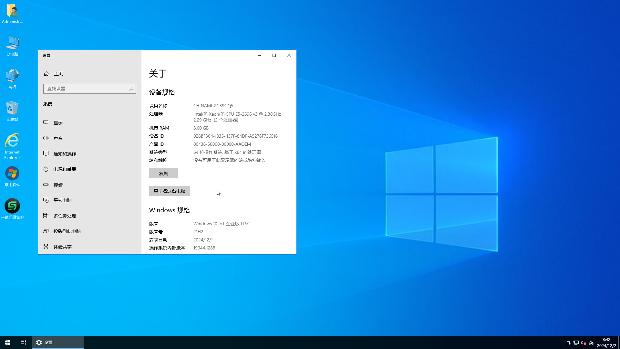Open the 显示 settings page
Viewport: 620px width, 349px height.
90,123
